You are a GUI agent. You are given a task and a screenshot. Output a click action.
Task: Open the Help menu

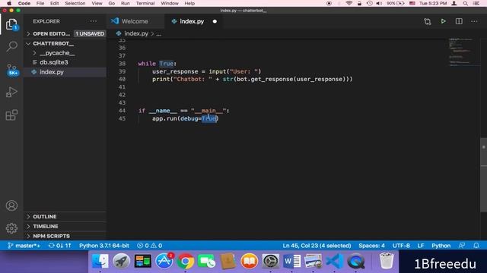pos(189,3)
